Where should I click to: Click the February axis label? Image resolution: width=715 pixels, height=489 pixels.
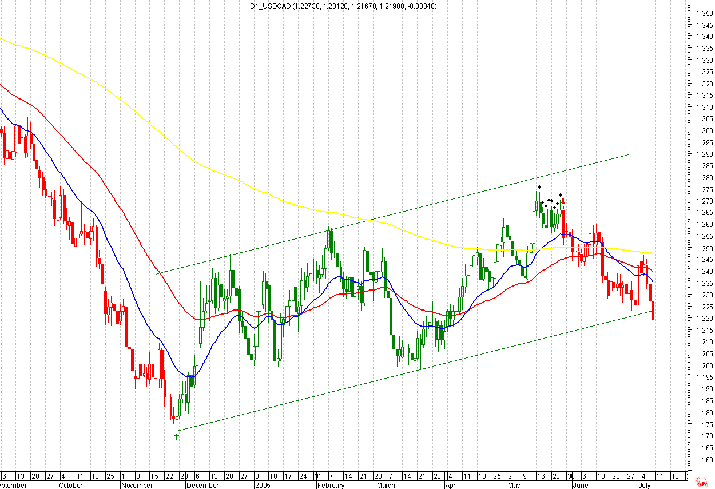coord(332,484)
